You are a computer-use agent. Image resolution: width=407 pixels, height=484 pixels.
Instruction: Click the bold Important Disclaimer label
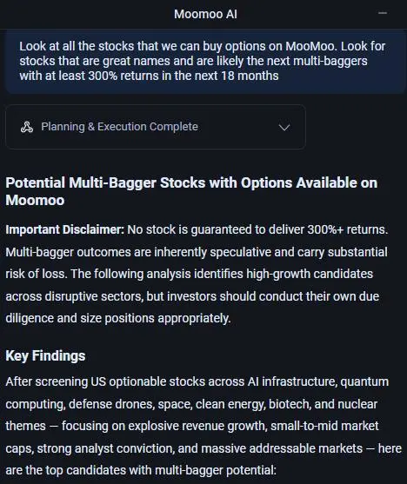[x=64, y=229]
